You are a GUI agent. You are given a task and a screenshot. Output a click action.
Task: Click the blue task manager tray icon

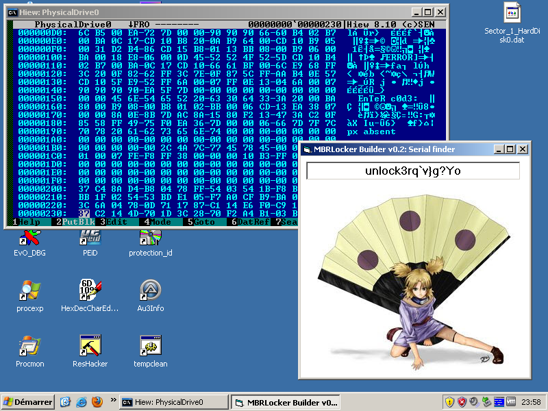click(x=499, y=402)
